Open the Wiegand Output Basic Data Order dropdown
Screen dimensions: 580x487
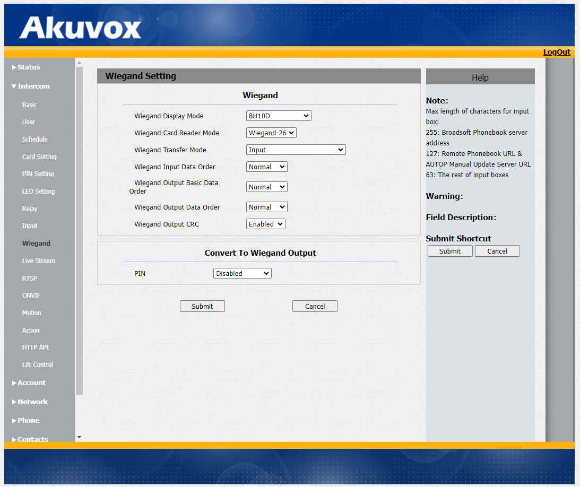pos(266,186)
